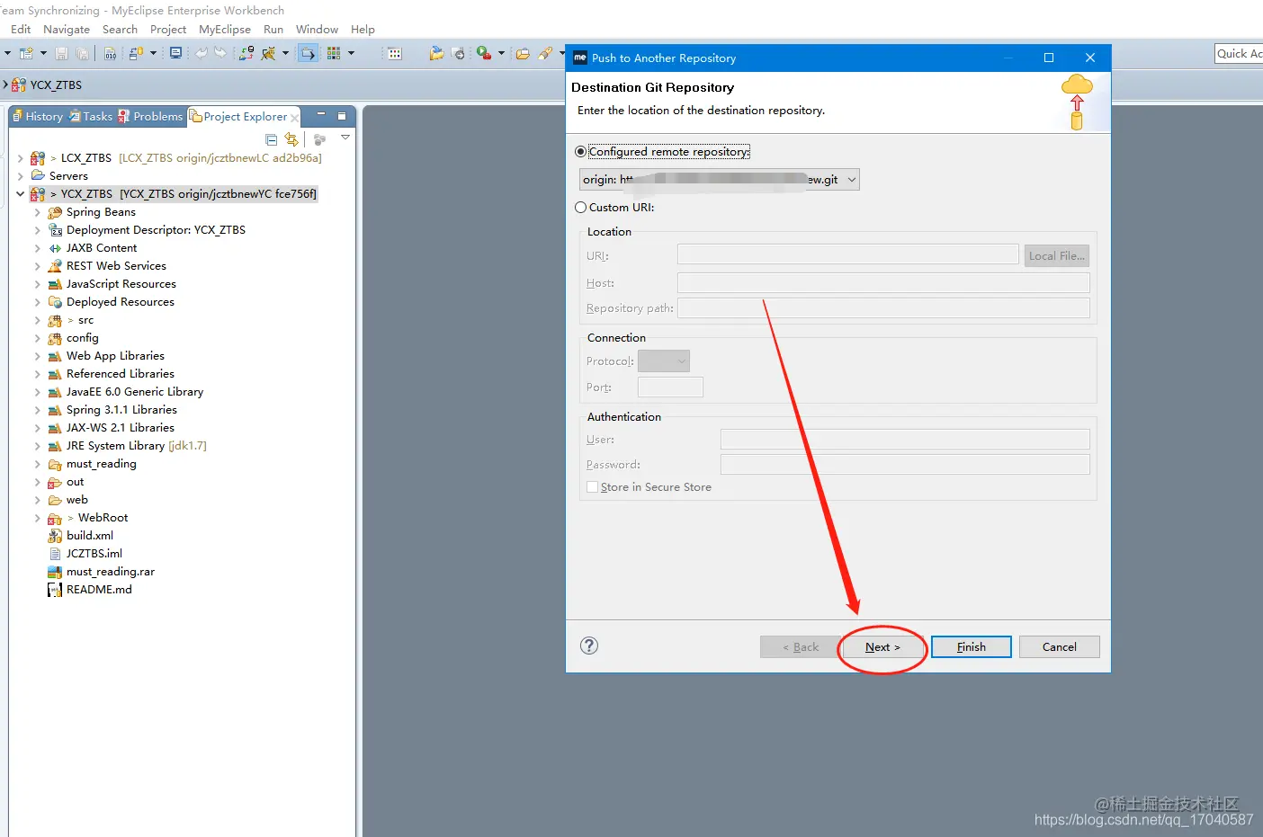Click the Local File button

coord(1057,256)
